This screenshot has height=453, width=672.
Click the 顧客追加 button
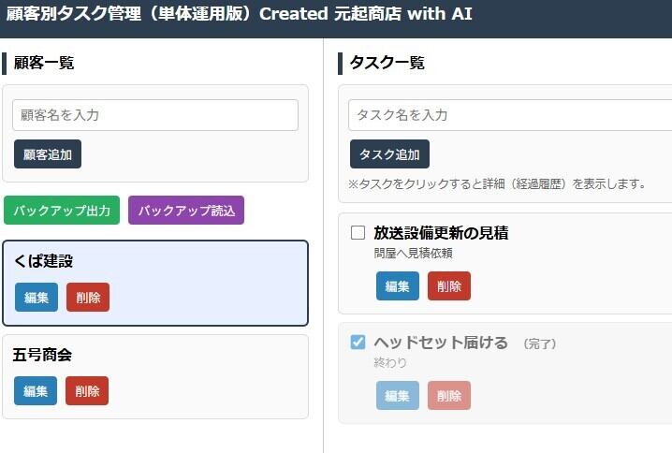48,153
